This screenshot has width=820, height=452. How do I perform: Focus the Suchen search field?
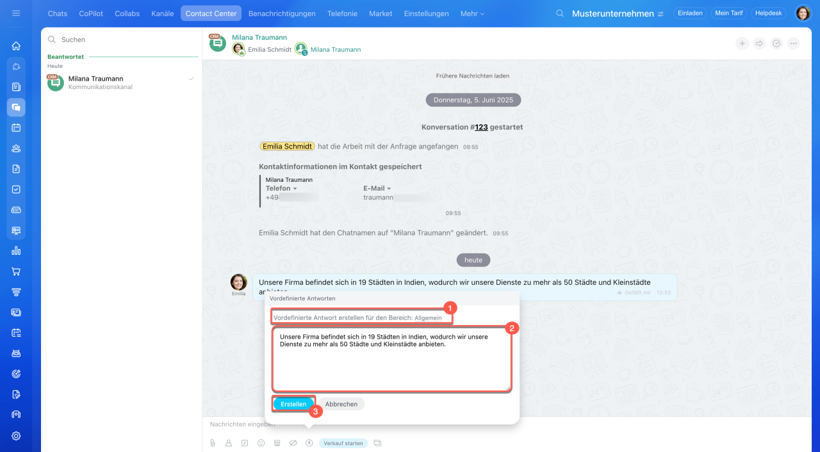[x=122, y=40]
